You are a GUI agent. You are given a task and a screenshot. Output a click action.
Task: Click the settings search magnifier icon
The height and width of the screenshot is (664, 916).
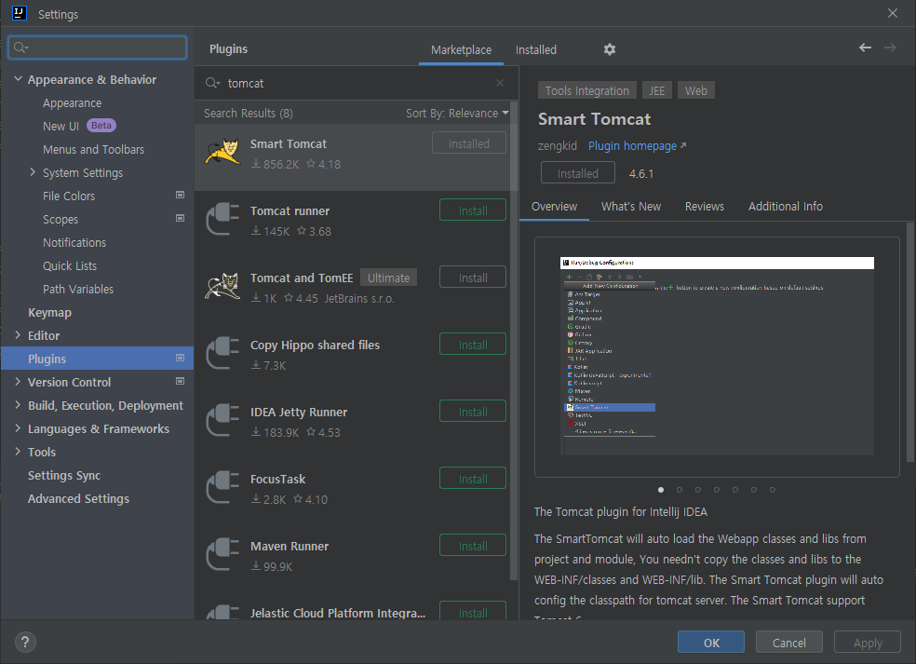click(x=20, y=47)
